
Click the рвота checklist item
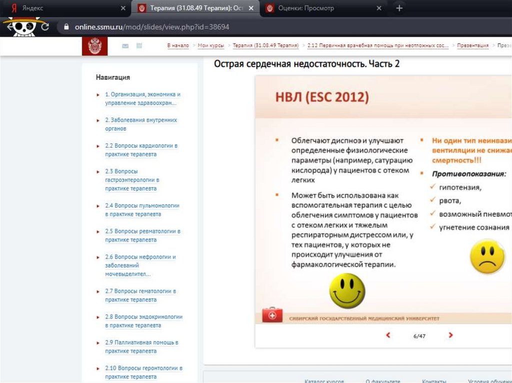tap(450, 201)
